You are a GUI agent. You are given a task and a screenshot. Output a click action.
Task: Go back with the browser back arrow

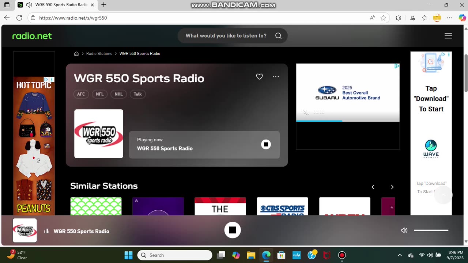click(7, 18)
